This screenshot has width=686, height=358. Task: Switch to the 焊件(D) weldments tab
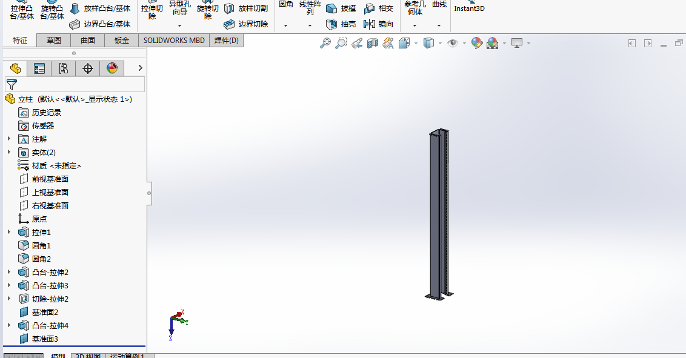[x=226, y=40]
